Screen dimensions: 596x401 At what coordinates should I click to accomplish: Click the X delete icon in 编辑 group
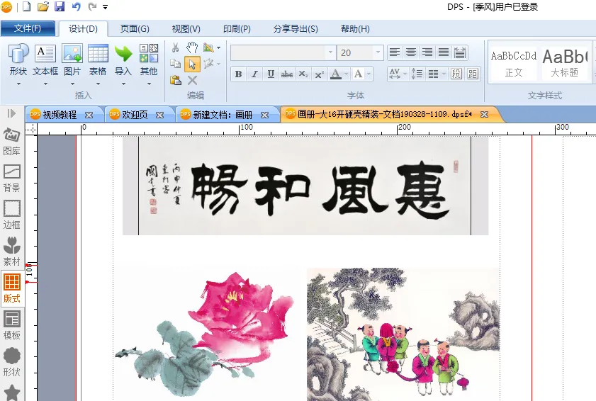(192, 80)
